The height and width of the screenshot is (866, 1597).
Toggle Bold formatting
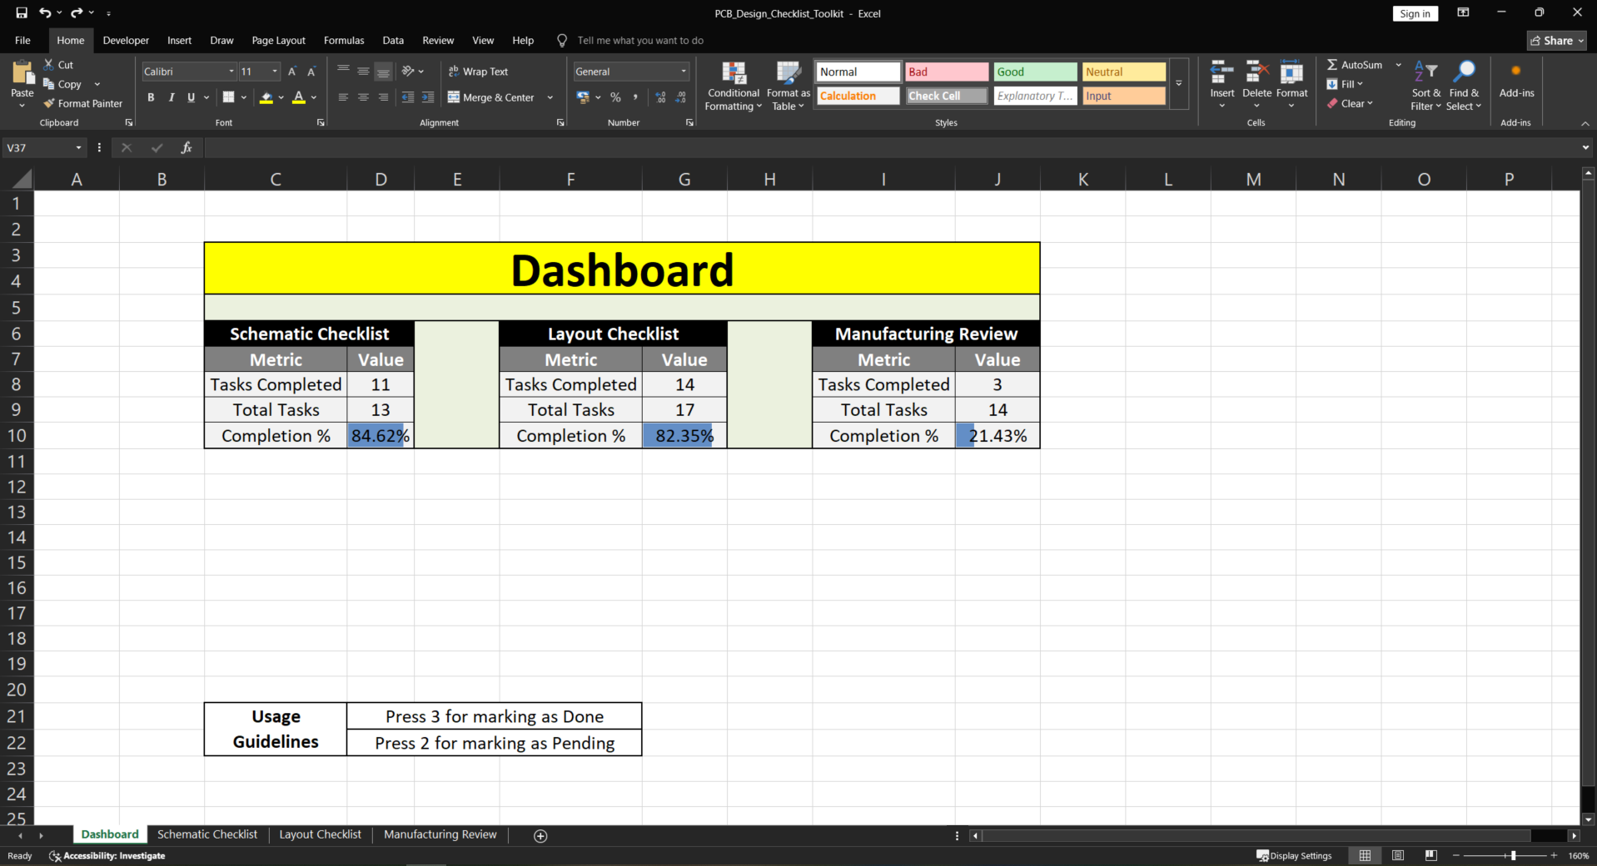(151, 97)
